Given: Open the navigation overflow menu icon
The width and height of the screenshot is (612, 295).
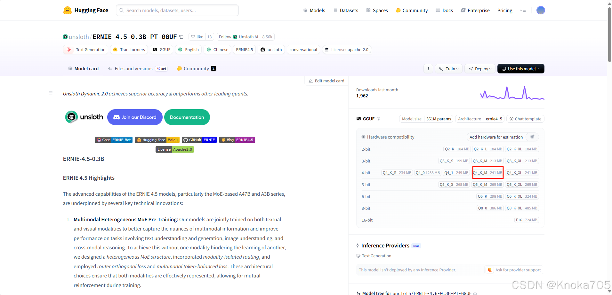Looking at the screenshot, I should point(523,10).
